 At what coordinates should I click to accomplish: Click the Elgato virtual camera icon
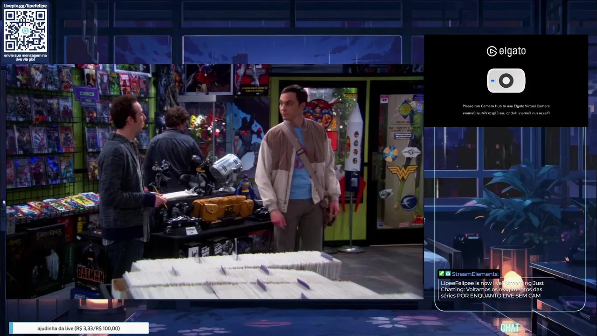[x=506, y=81]
